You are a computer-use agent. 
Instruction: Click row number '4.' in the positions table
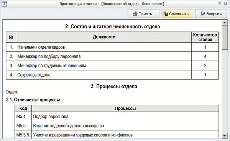[11, 75]
